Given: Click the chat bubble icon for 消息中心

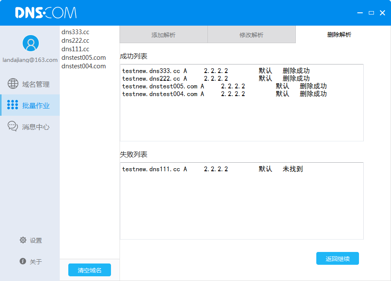Looking at the screenshot, I should [x=13, y=126].
